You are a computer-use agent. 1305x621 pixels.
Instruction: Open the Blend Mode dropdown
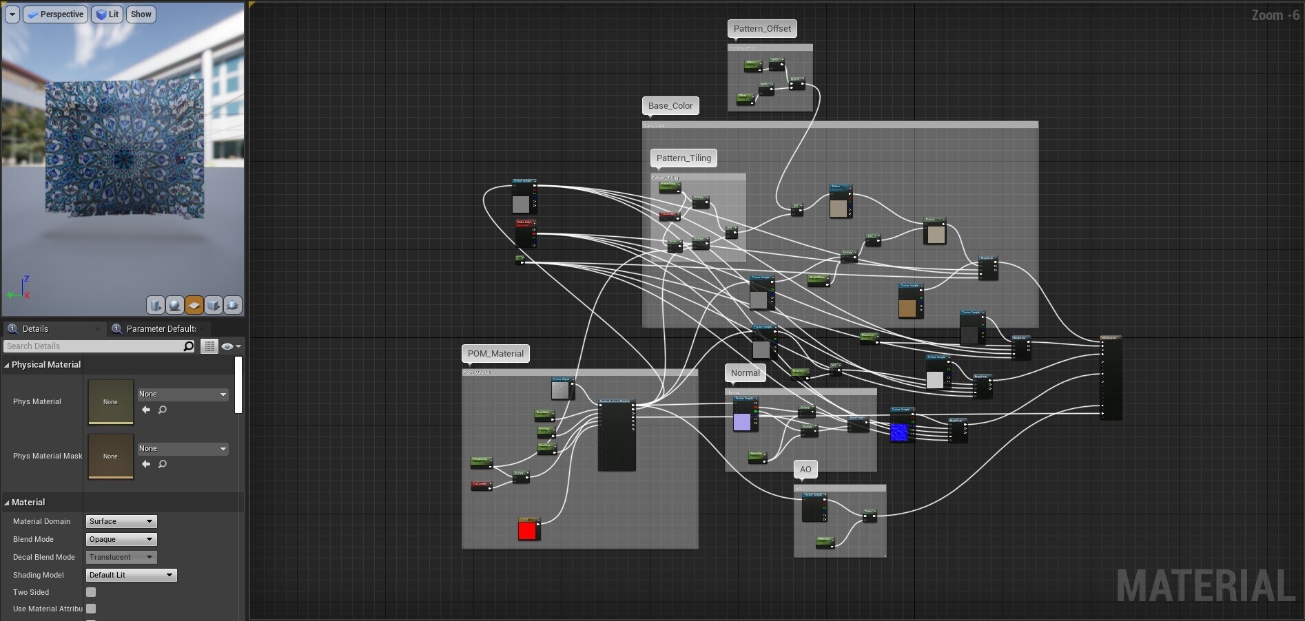[121, 539]
